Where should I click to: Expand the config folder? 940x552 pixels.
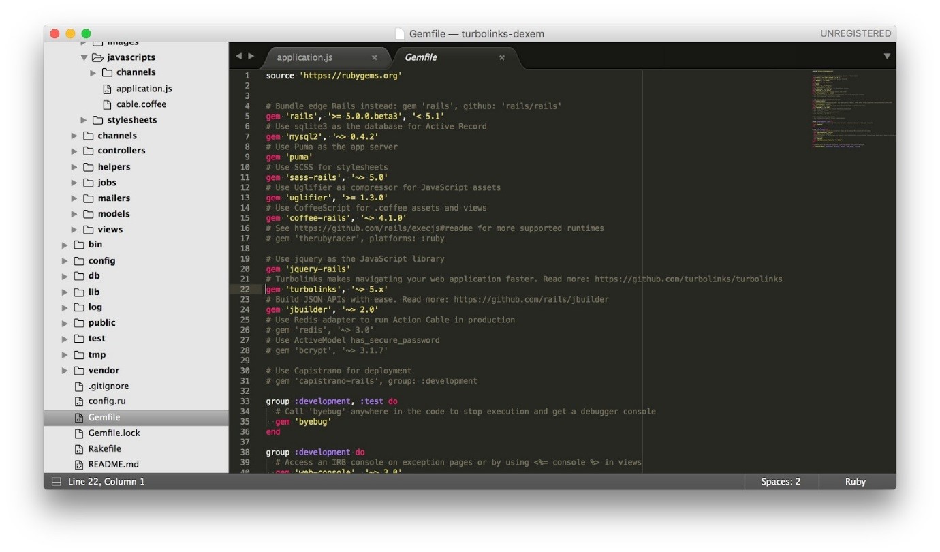click(65, 261)
